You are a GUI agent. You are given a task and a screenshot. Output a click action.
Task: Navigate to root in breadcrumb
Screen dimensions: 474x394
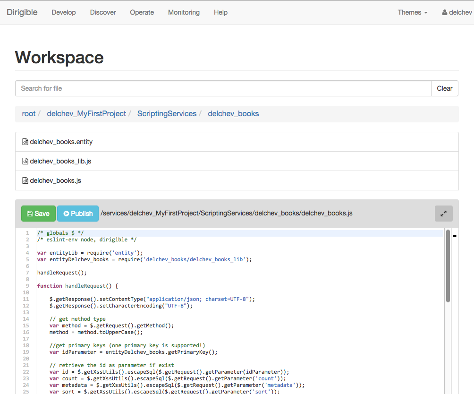click(x=29, y=114)
